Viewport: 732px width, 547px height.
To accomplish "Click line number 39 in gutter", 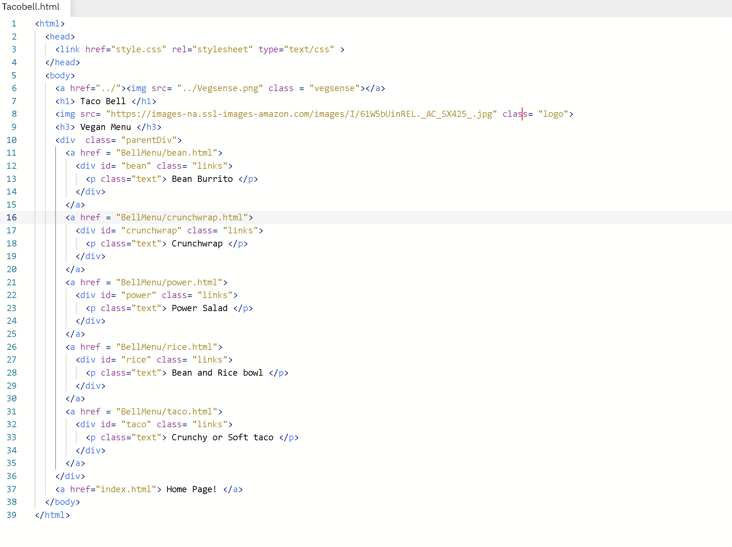I will point(12,515).
